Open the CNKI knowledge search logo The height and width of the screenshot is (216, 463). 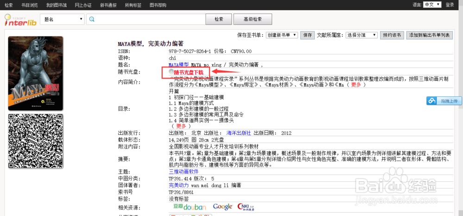click(246, 207)
